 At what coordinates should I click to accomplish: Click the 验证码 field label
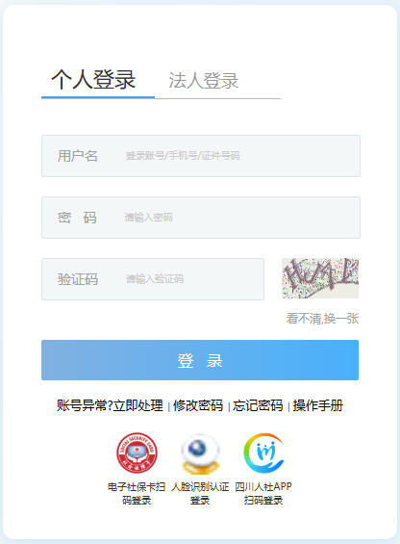pos(78,279)
